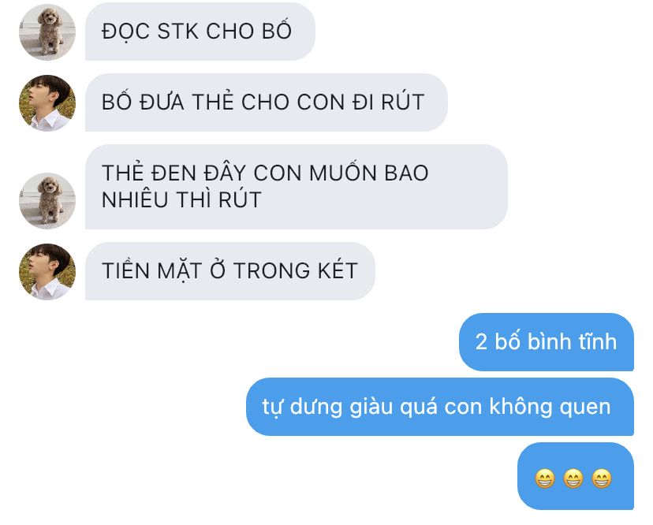Image resolution: width=653 pixels, height=525 pixels.
Task: Click the first grinning emoji in the blue bubble
Action: pos(545,478)
